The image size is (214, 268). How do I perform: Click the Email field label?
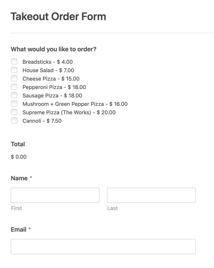(x=18, y=229)
